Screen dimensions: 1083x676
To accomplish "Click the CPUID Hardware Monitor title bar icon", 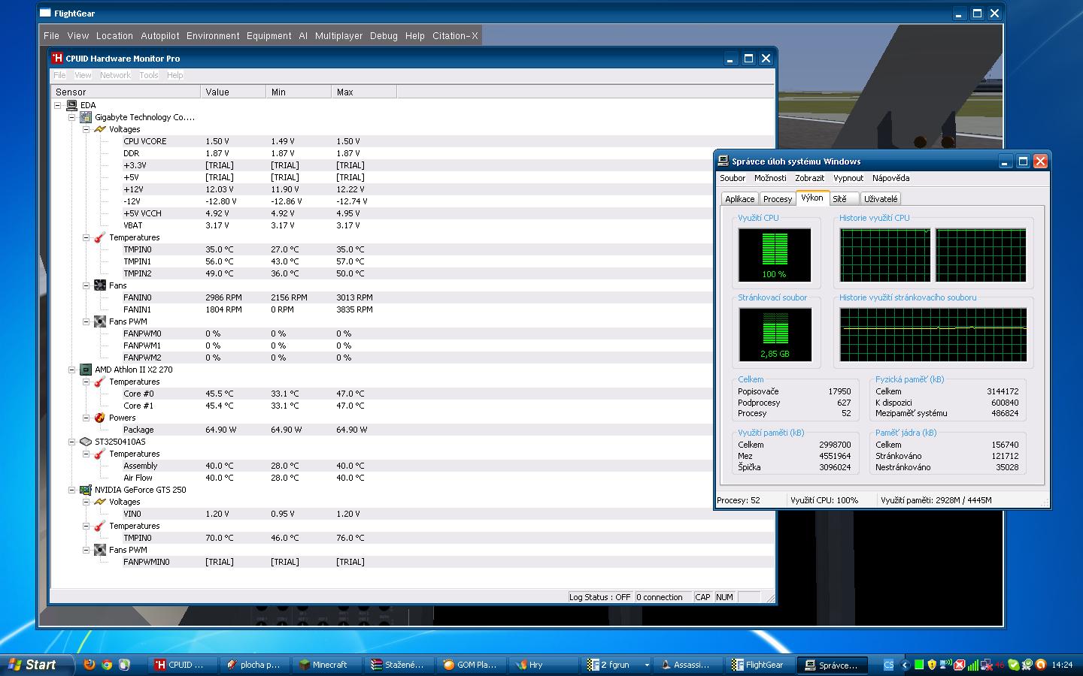I will (x=57, y=58).
